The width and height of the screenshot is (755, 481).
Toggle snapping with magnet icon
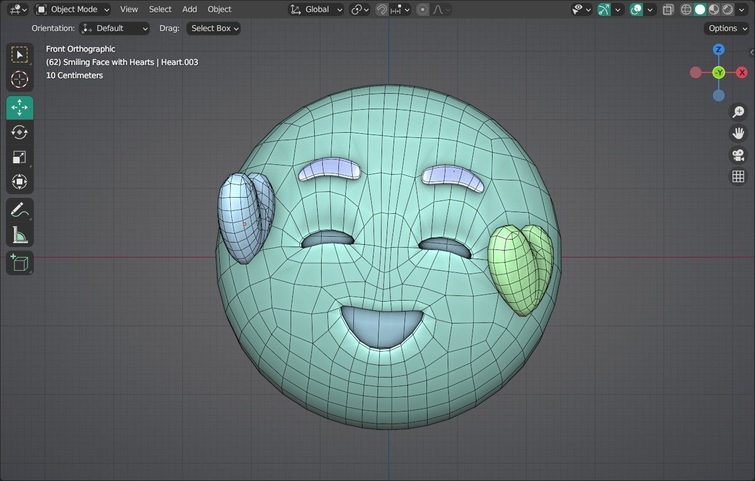(381, 9)
